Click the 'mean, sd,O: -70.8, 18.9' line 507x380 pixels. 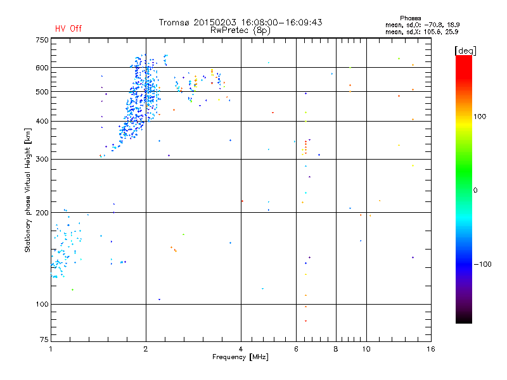tap(422, 25)
